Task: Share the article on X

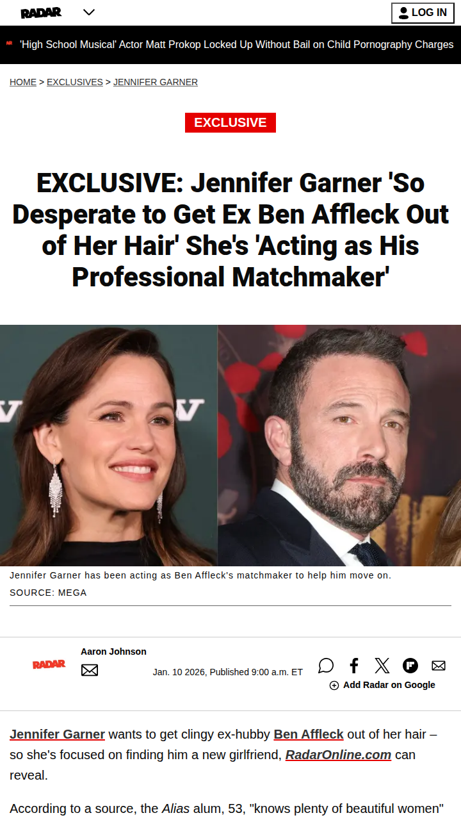Action: [382, 666]
